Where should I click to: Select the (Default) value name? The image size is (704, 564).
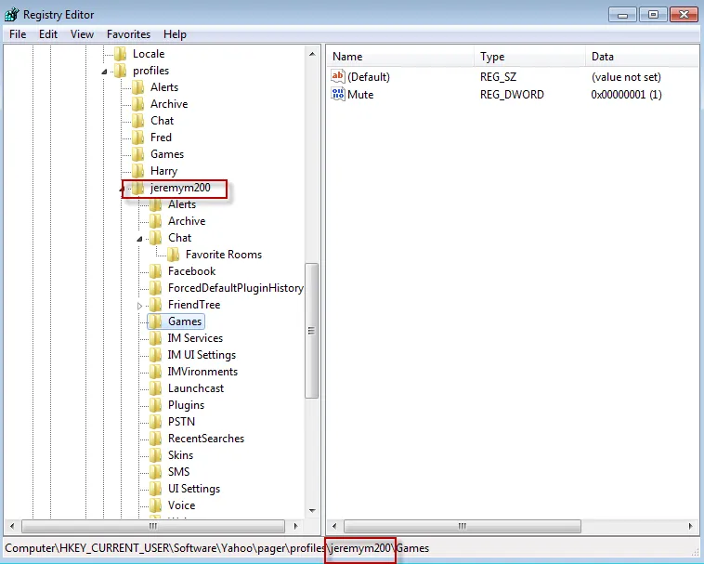point(369,77)
